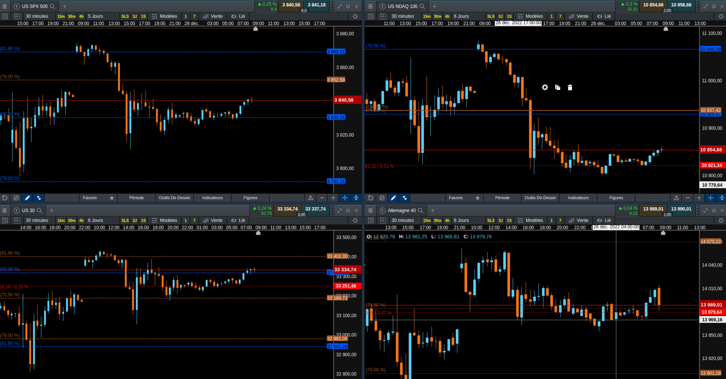The width and height of the screenshot is (726, 379).
Task: Open the 6 Jours range dropdown on US NDAQ 100
Action: click(461, 17)
